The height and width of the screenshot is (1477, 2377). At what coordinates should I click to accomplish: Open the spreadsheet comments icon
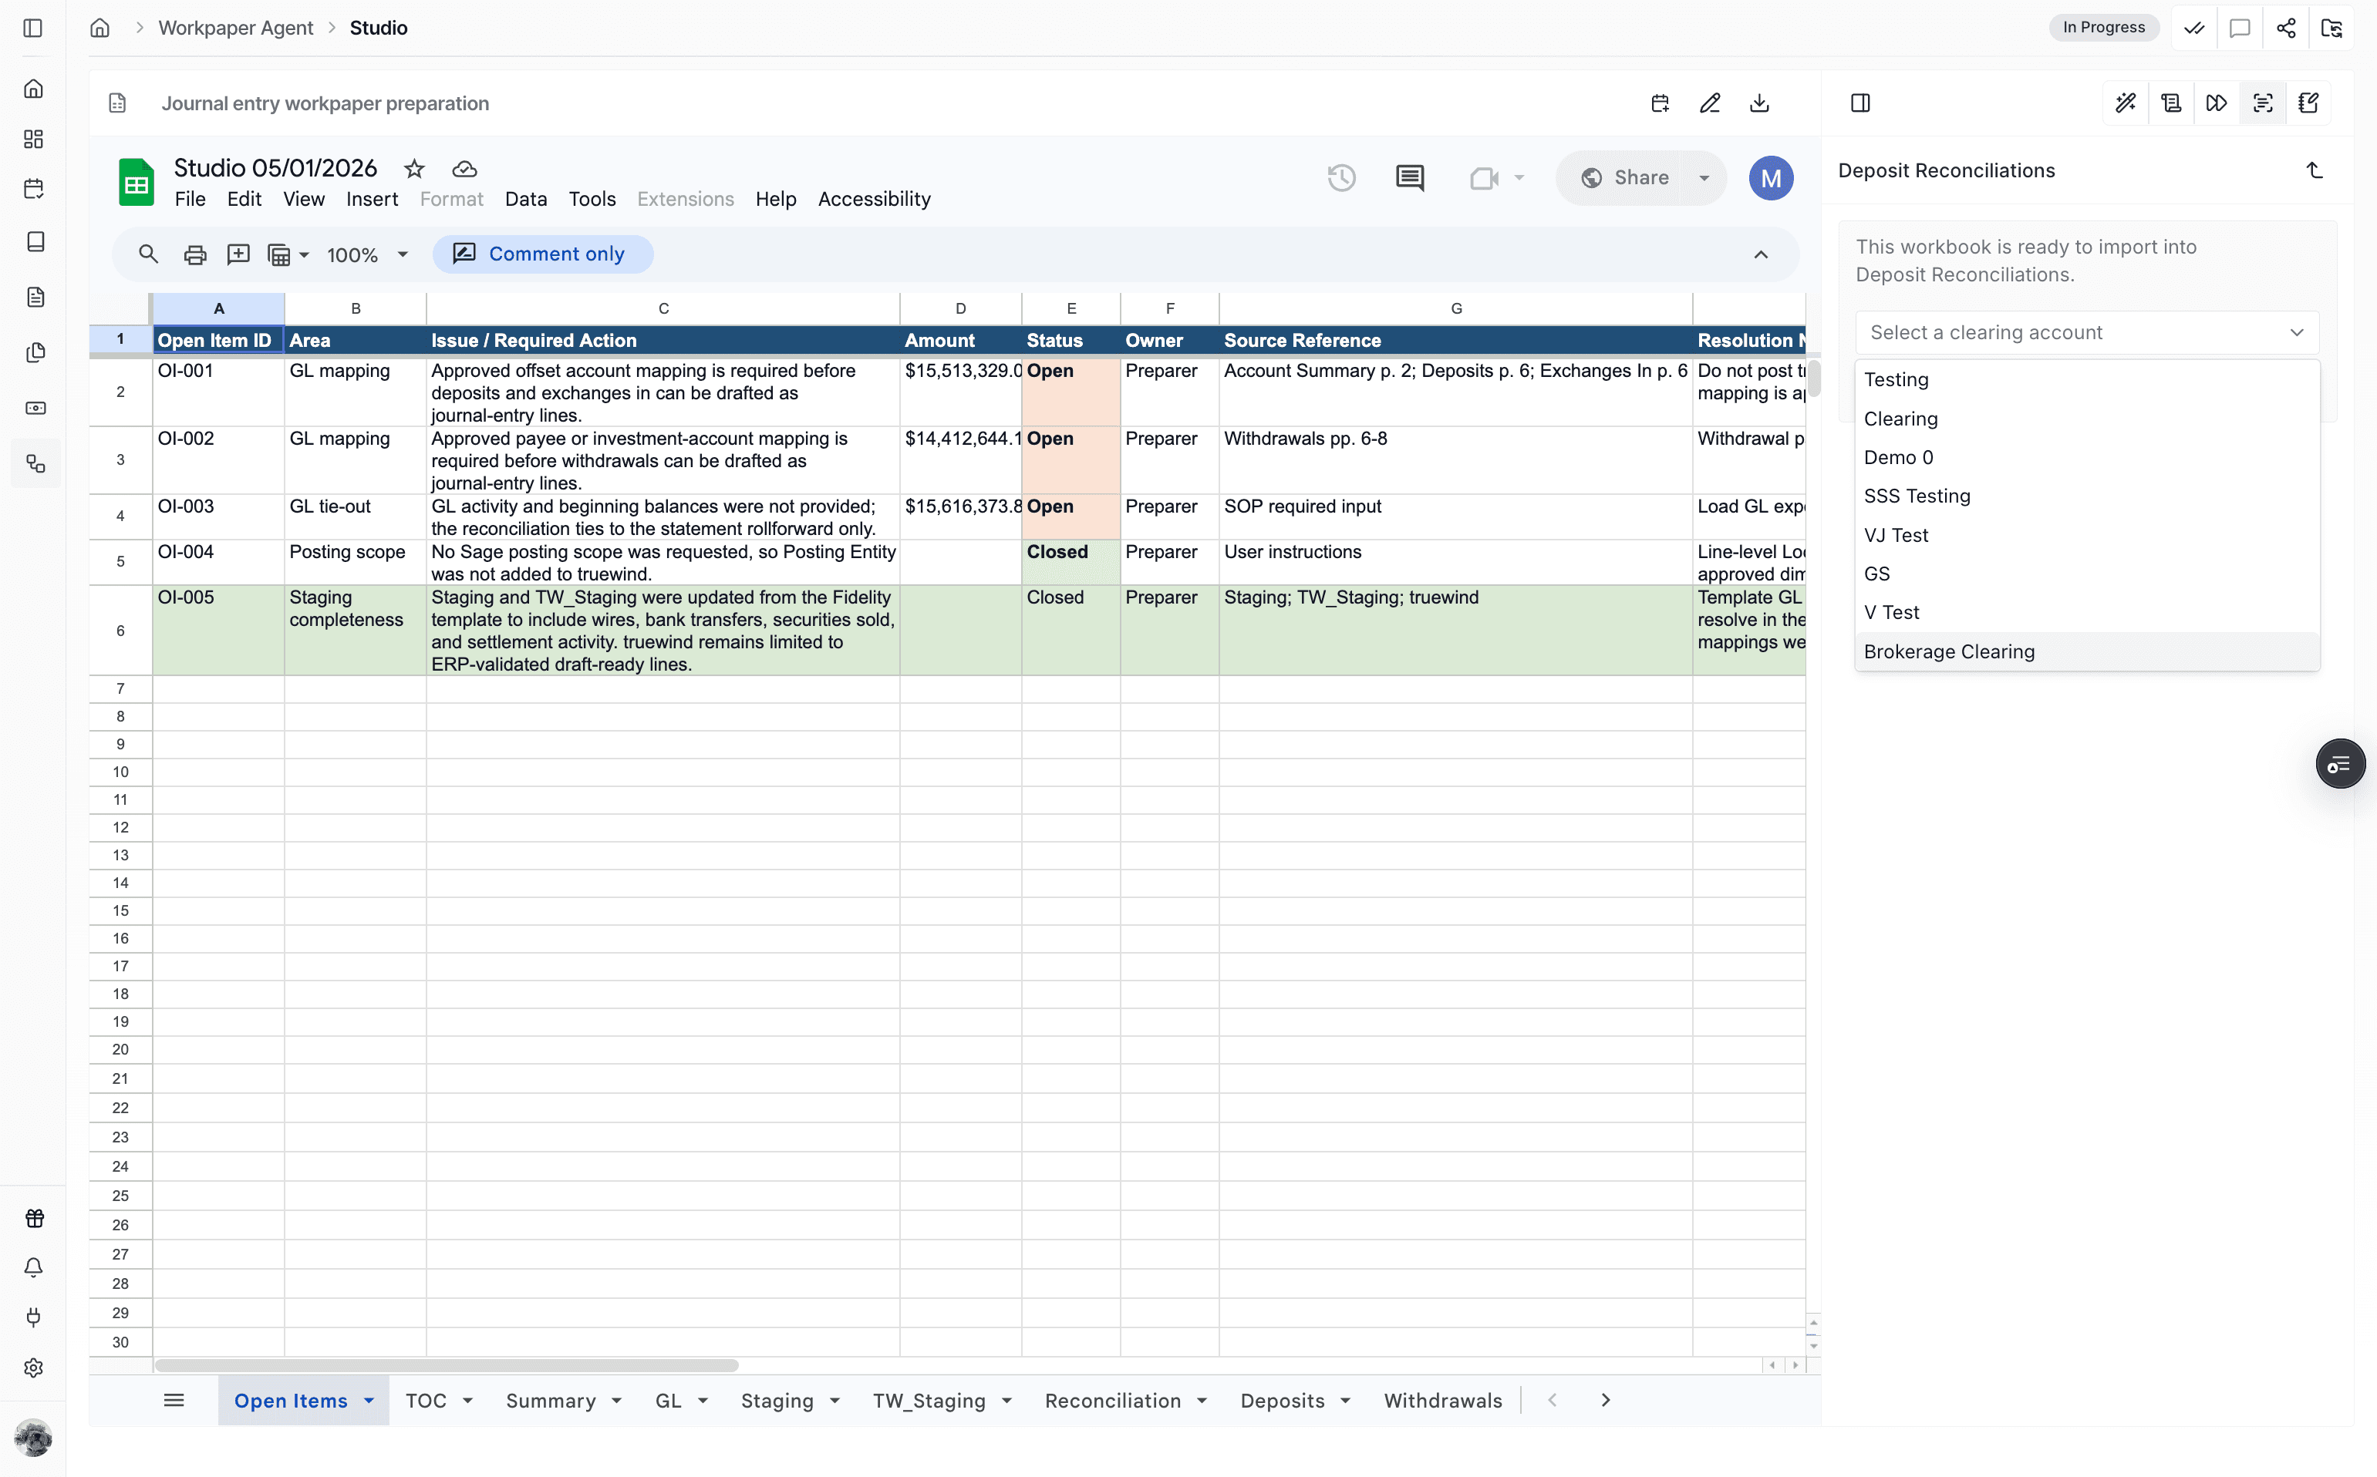pyautogui.click(x=1409, y=178)
